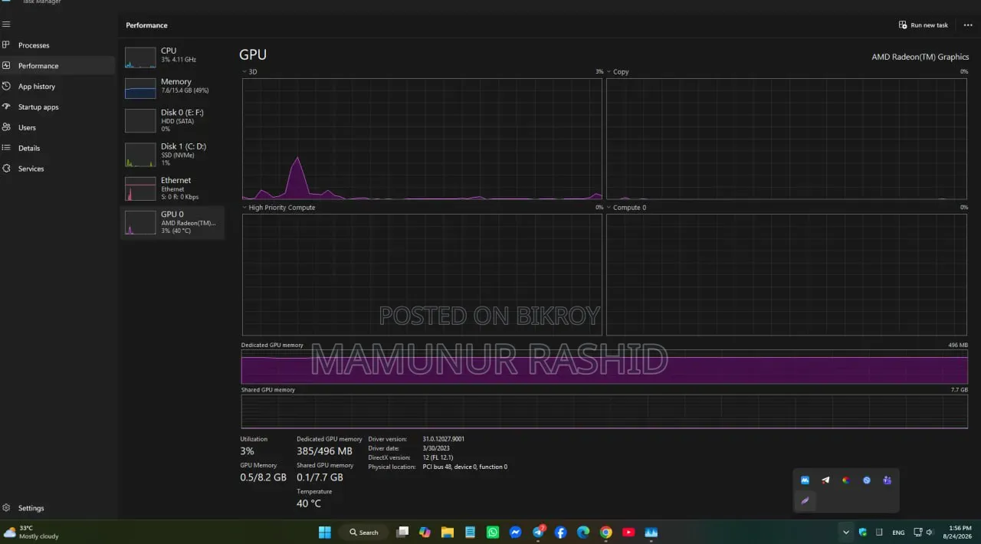The height and width of the screenshot is (544, 981).
Task: Open App history page
Action: (x=57, y=87)
